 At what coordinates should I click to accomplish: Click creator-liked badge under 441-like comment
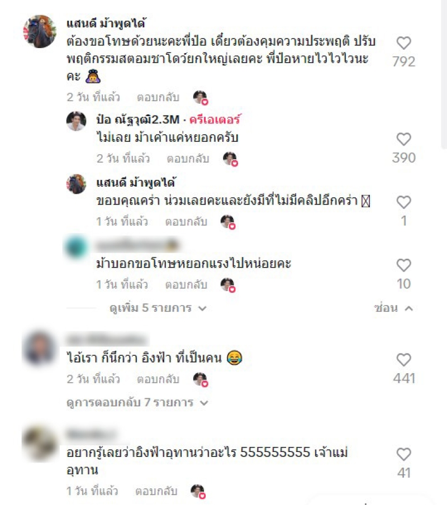click(201, 379)
